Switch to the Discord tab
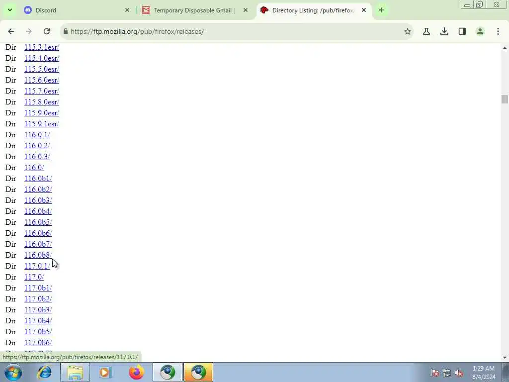The image size is (509, 382). tap(77, 10)
